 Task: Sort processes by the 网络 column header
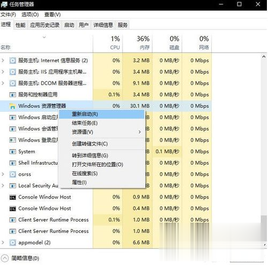click(x=197, y=43)
